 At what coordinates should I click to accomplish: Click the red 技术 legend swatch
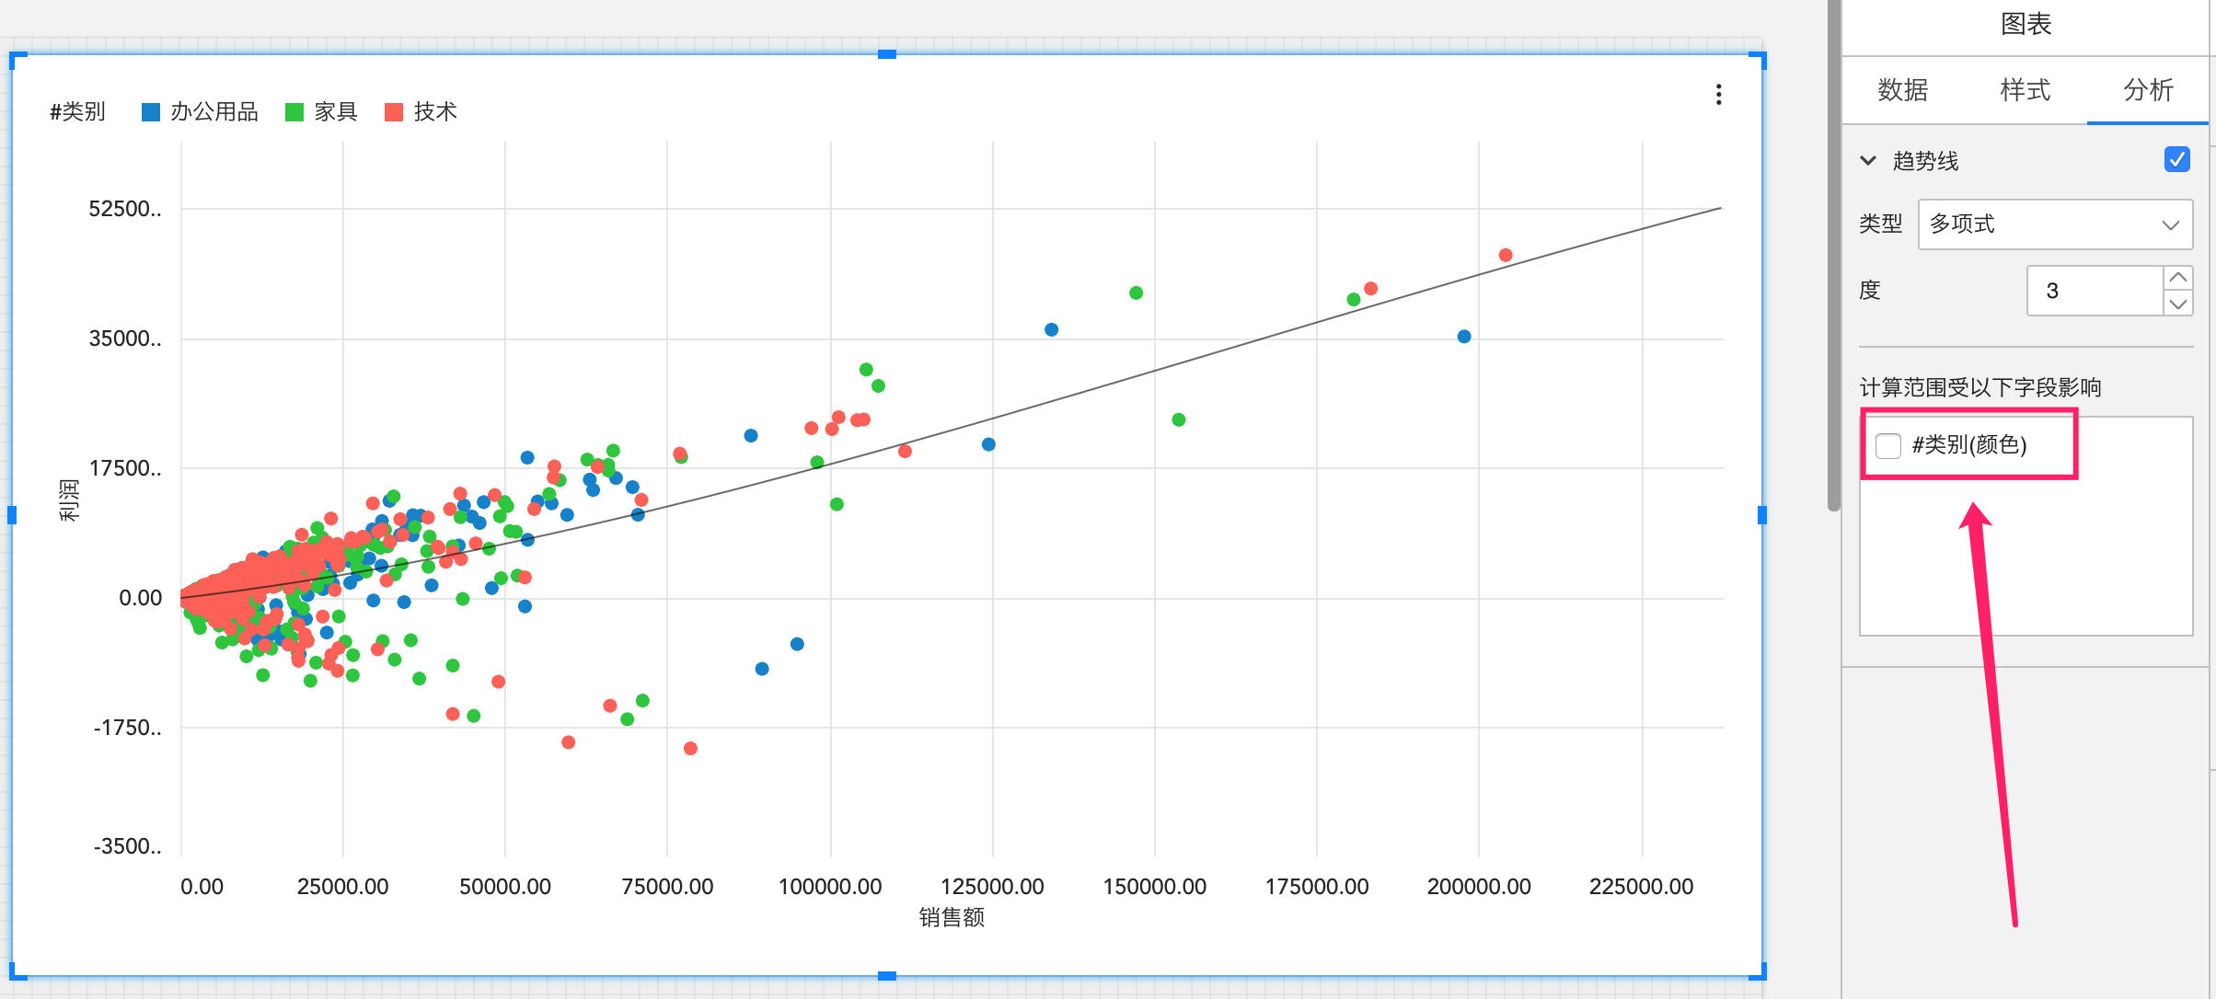(394, 112)
